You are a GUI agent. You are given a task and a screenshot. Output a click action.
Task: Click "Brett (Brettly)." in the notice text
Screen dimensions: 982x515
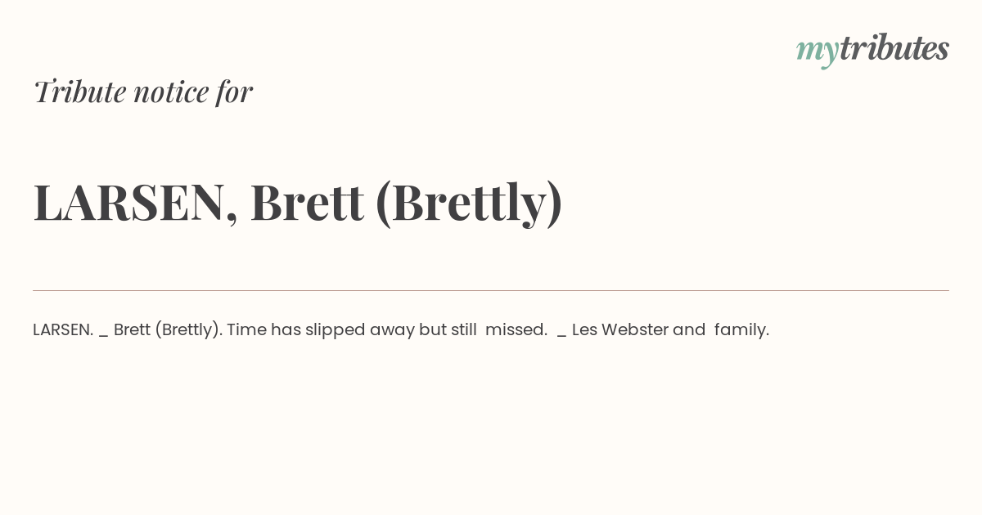[x=168, y=330]
